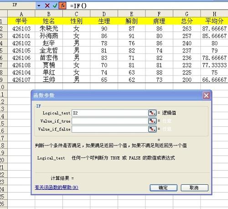The height and width of the screenshot is (209, 228).
Task: Collapse dialog via Logical_test range selector icon
Action: click(x=152, y=113)
